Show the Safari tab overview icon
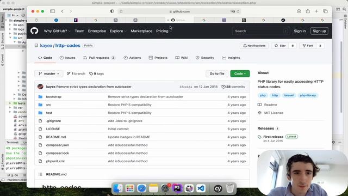Viewport: 348px width, 196px height. click(x=325, y=11)
